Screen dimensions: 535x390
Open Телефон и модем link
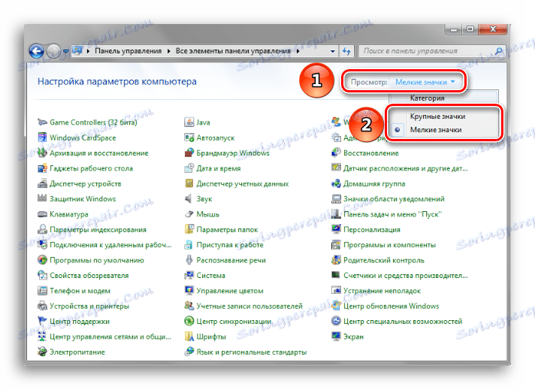click(80, 291)
